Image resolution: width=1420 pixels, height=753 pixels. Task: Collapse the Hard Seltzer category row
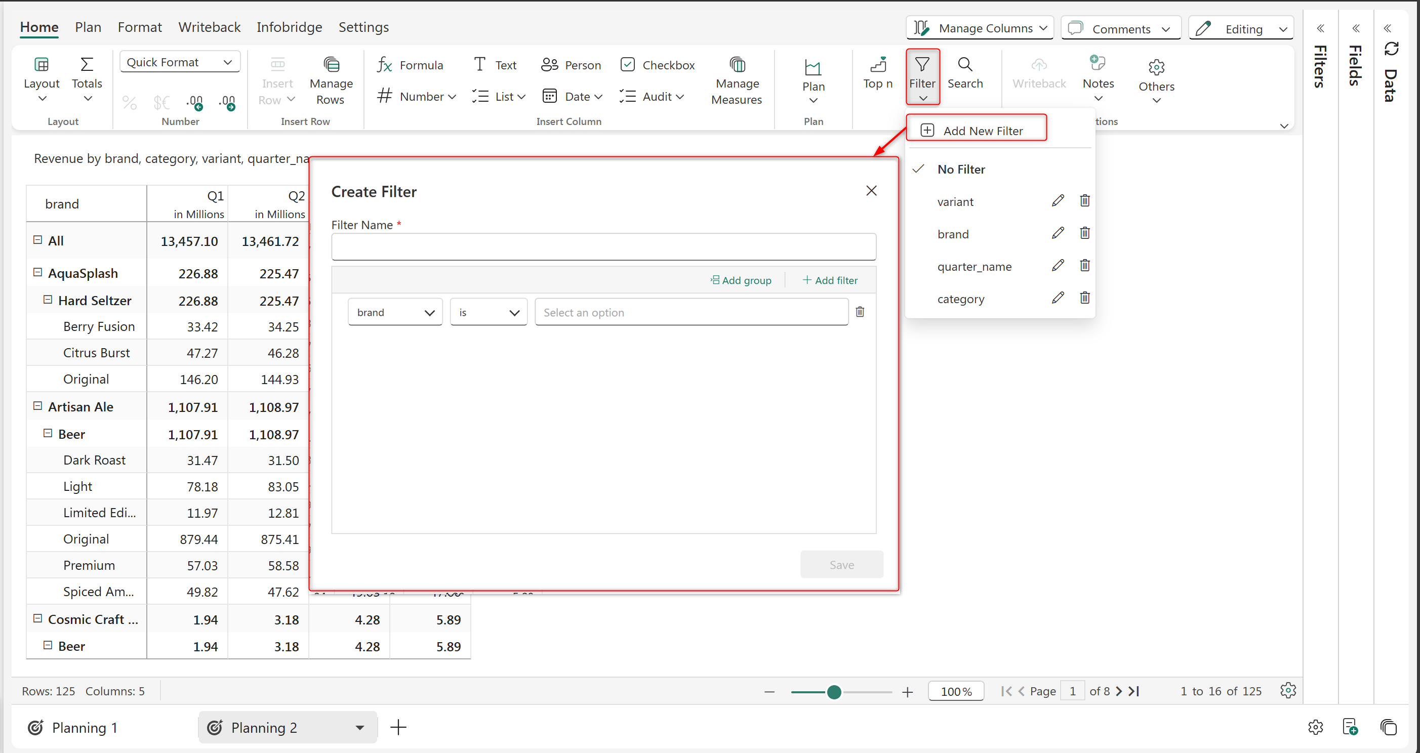pyautogui.click(x=48, y=300)
